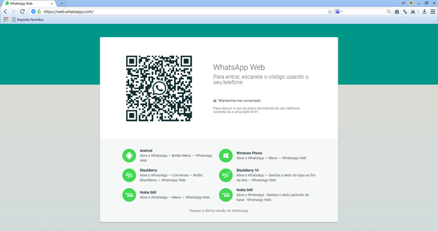The width and height of the screenshot is (438, 231).
Task: Click the speech bubble icon in title bar
Action: tap(403, 3)
